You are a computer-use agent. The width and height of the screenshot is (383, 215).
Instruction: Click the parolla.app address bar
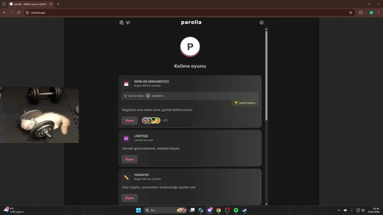(x=189, y=13)
